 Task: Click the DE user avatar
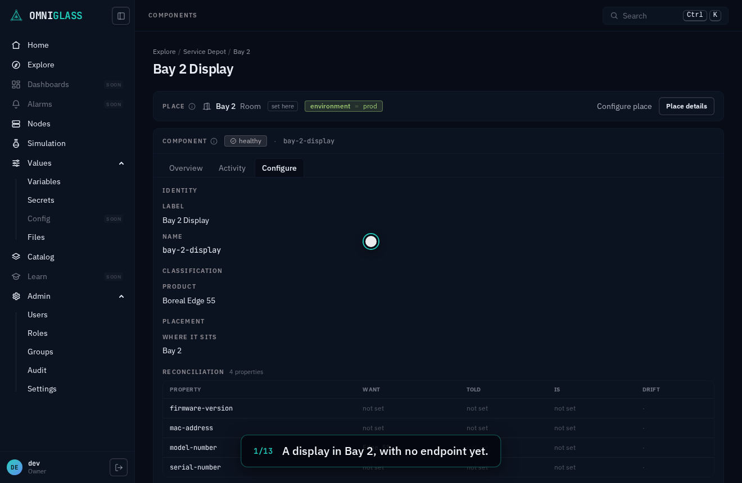pyautogui.click(x=15, y=467)
